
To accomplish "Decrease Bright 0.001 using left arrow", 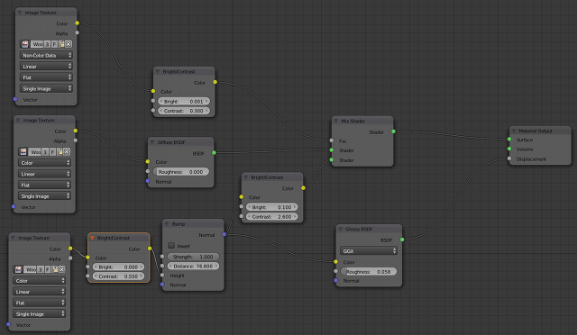I will click(160, 101).
